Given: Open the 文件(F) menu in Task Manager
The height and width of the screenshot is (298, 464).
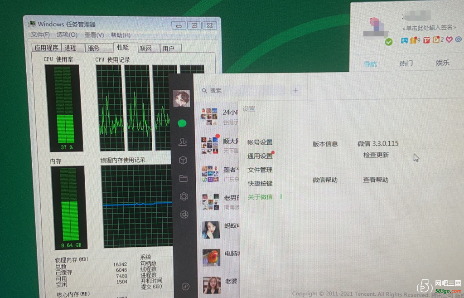Looking at the screenshot, I should click(40, 34).
